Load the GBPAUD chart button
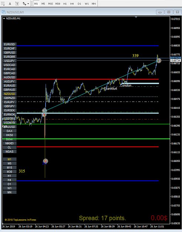 click(10, 90)
